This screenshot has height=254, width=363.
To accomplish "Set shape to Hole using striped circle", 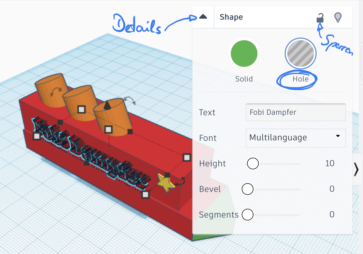I will click(300, 54).
